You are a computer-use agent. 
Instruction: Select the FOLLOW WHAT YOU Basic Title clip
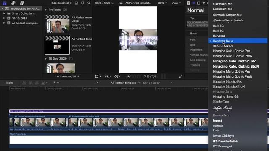[x=109, y=111]
